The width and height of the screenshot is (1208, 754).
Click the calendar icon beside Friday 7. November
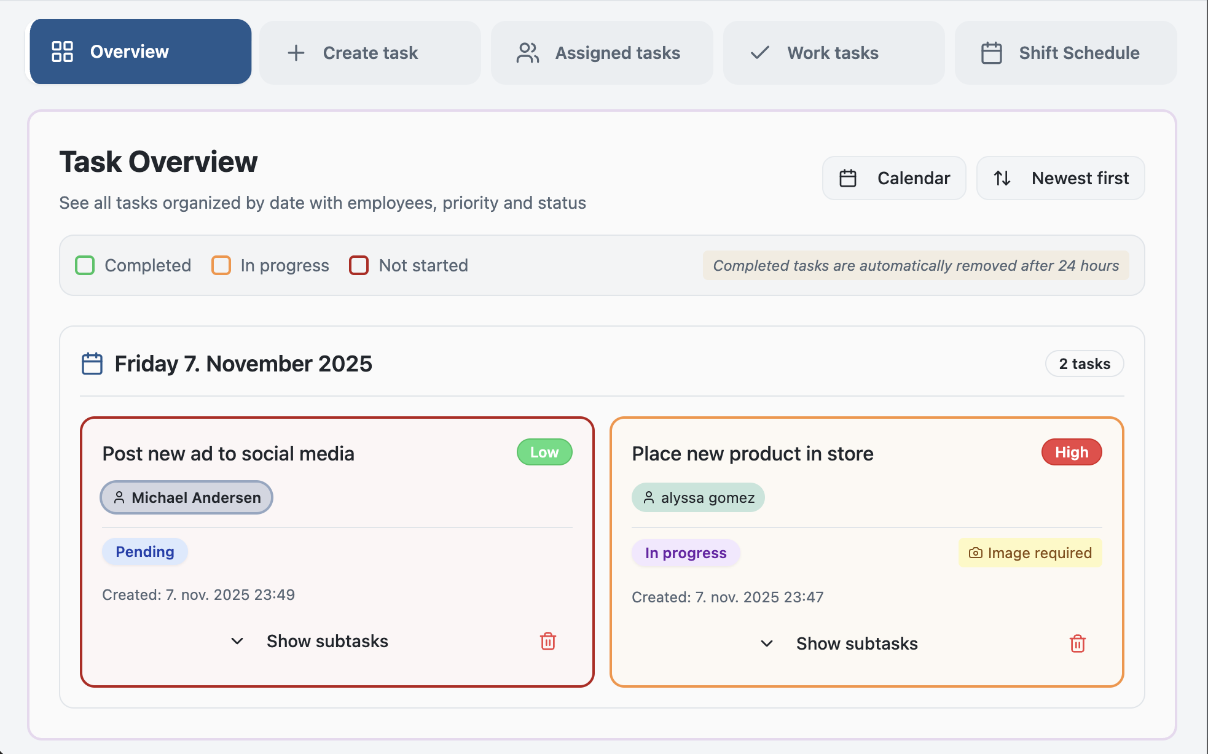[92, 363]
